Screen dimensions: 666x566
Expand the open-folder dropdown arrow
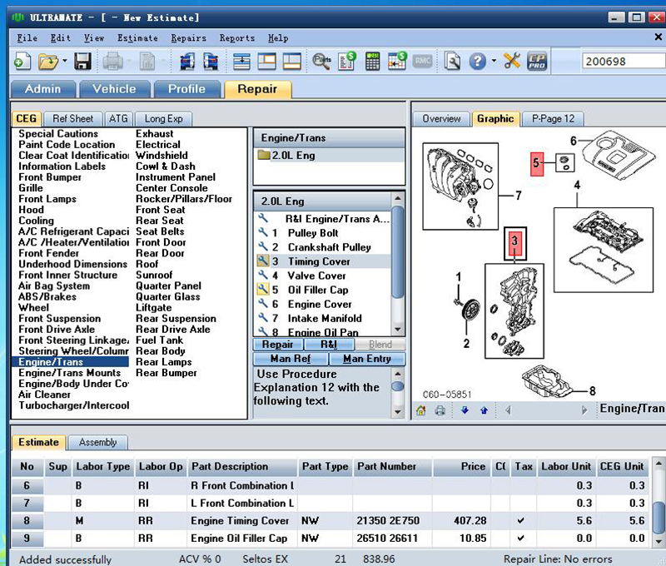tap(65, 61)
